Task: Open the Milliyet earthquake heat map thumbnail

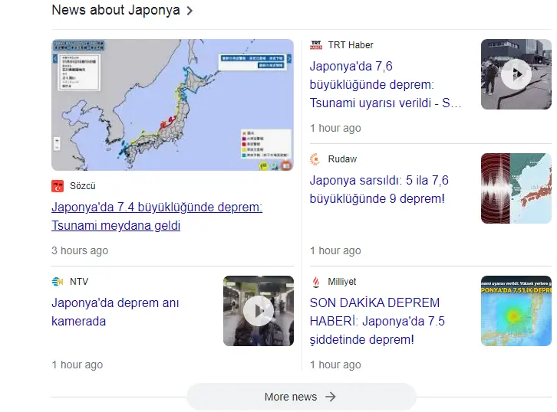Action: click(x=516, y=311)
